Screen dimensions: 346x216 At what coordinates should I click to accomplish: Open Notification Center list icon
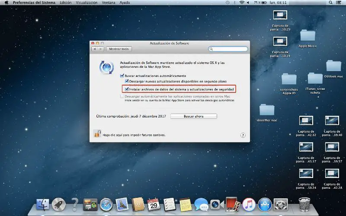tap(338, 3)
